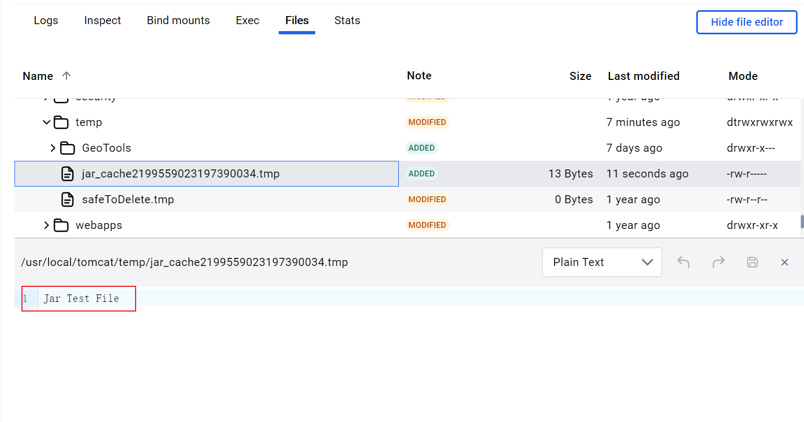This screenshot has width=804, height=422.
Task: Click the redo icon in file editor
Action: pos(718,262)
